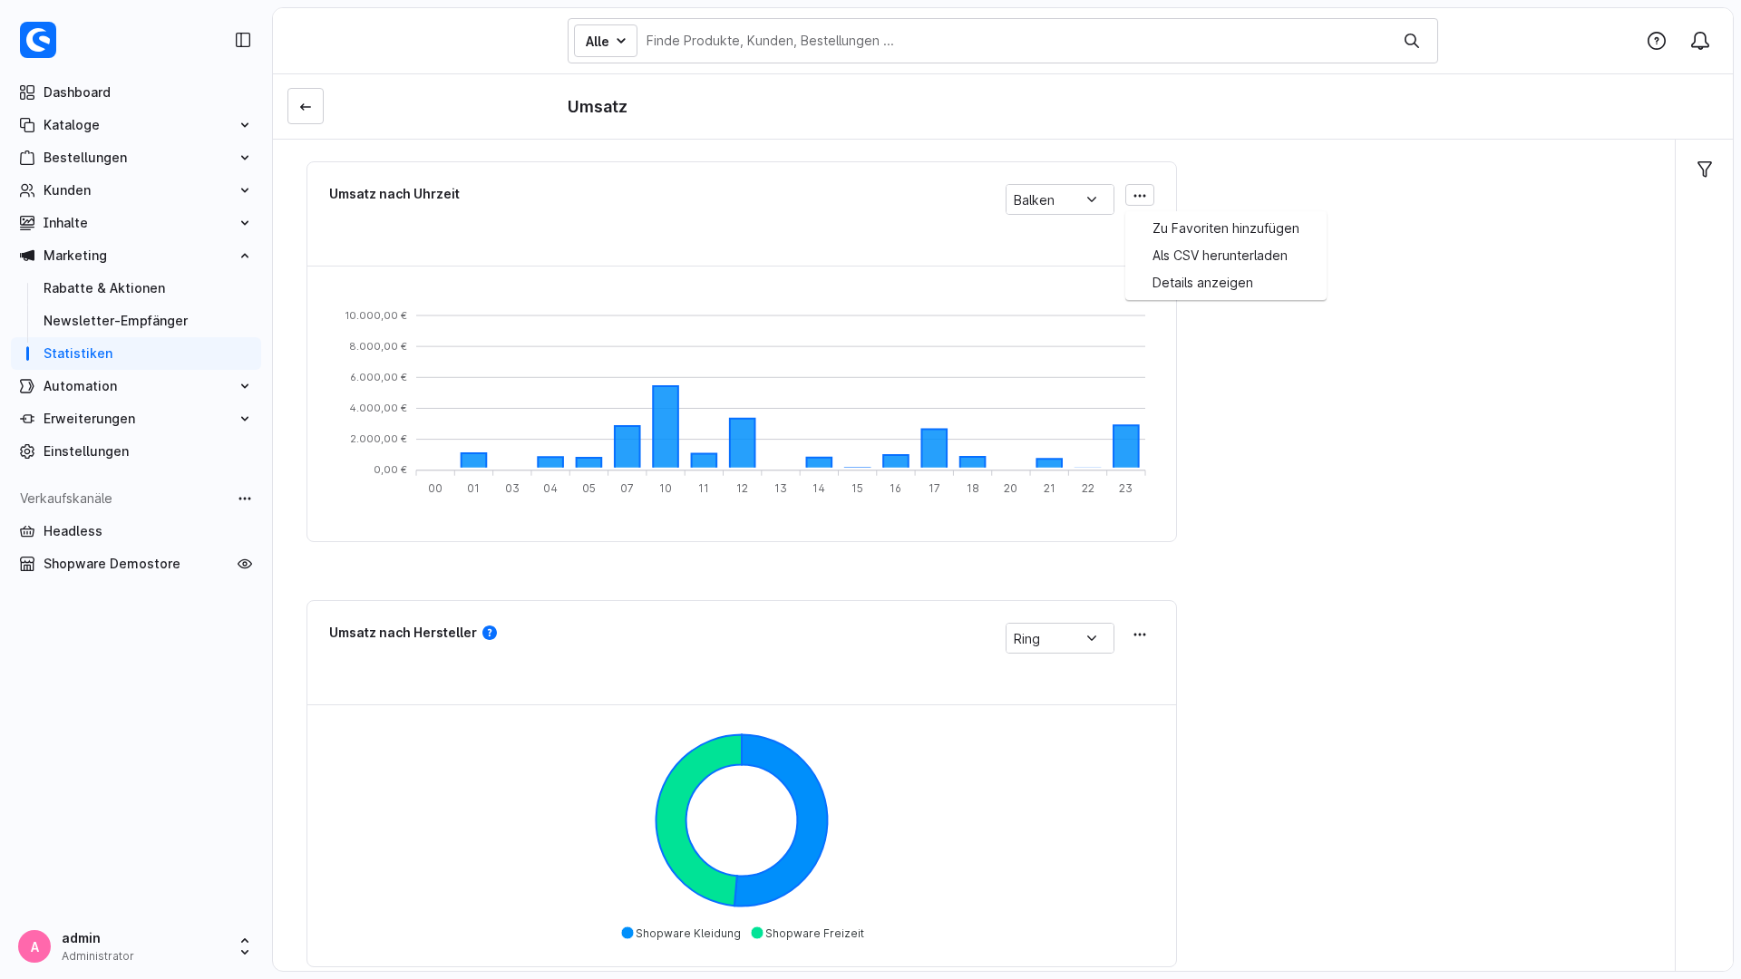Go back with the arrow button
The width and height of the screenshot is (1741, 979).
(306, 106)
